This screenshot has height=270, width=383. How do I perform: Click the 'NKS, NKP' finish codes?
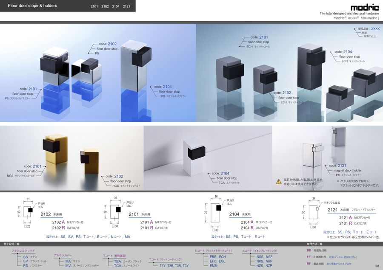pos(265,261)
